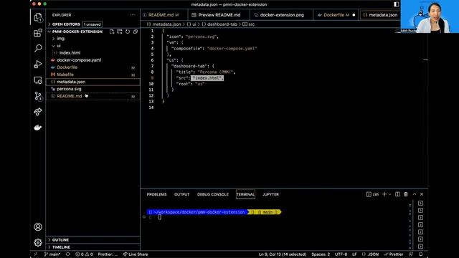
Task: Open the Remote Explorer view
Action: pyautogui.click(x=38, y=80)
